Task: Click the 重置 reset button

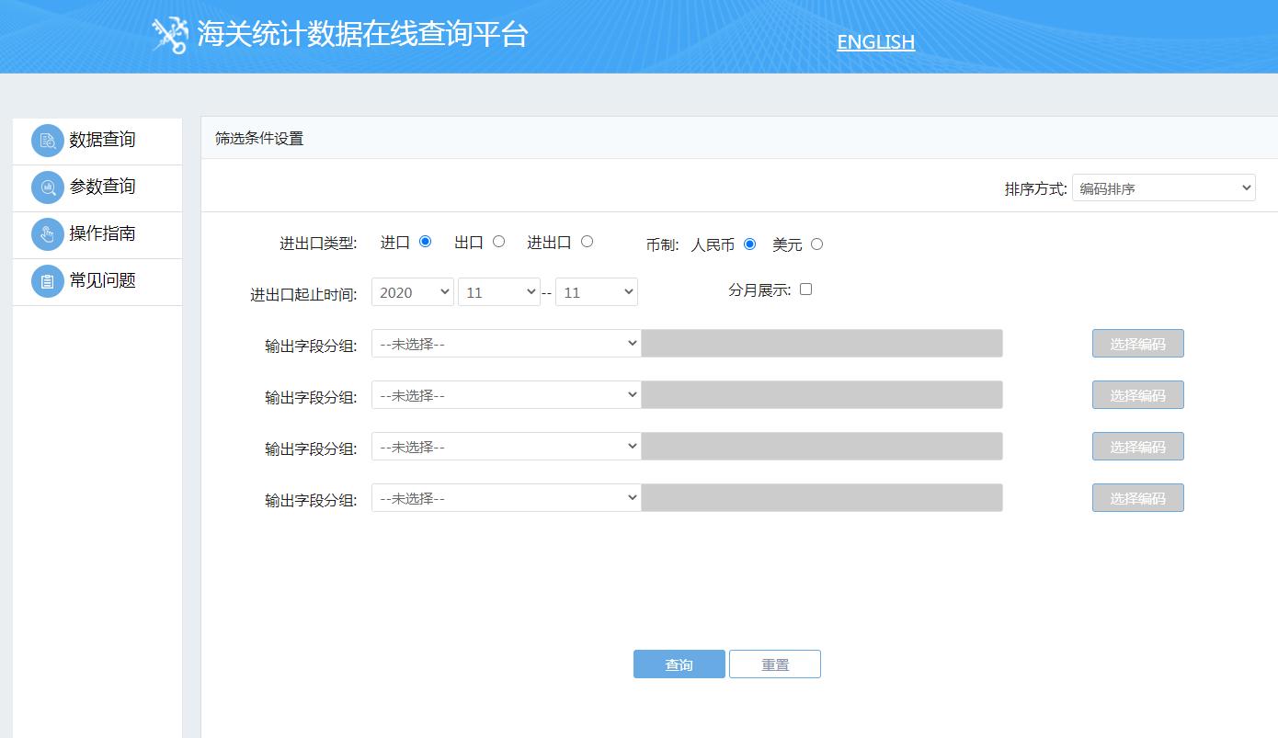Action: pos(775,664)
